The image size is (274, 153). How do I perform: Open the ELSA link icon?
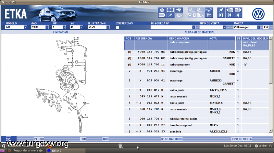point(192,10)
